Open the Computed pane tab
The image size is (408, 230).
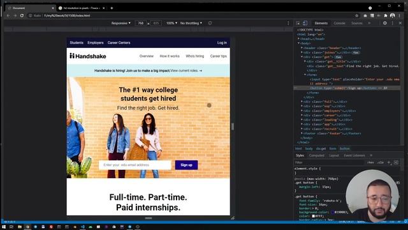pos(317,155)
